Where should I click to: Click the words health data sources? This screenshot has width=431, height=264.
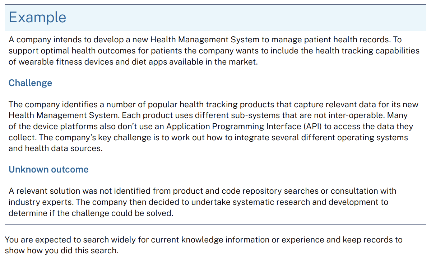tap(63, 148)
